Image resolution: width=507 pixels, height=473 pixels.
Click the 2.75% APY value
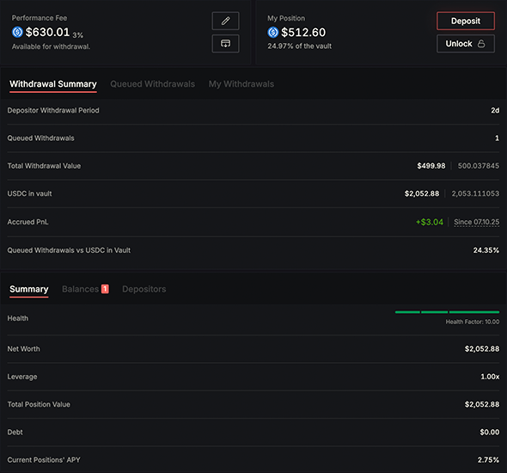488,460
